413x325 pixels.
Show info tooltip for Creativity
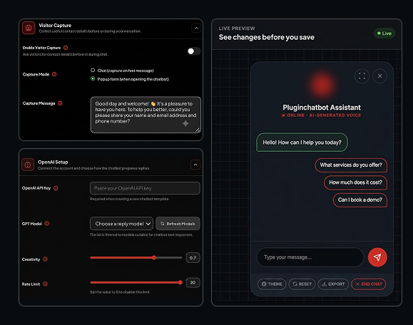pos(46,259)
